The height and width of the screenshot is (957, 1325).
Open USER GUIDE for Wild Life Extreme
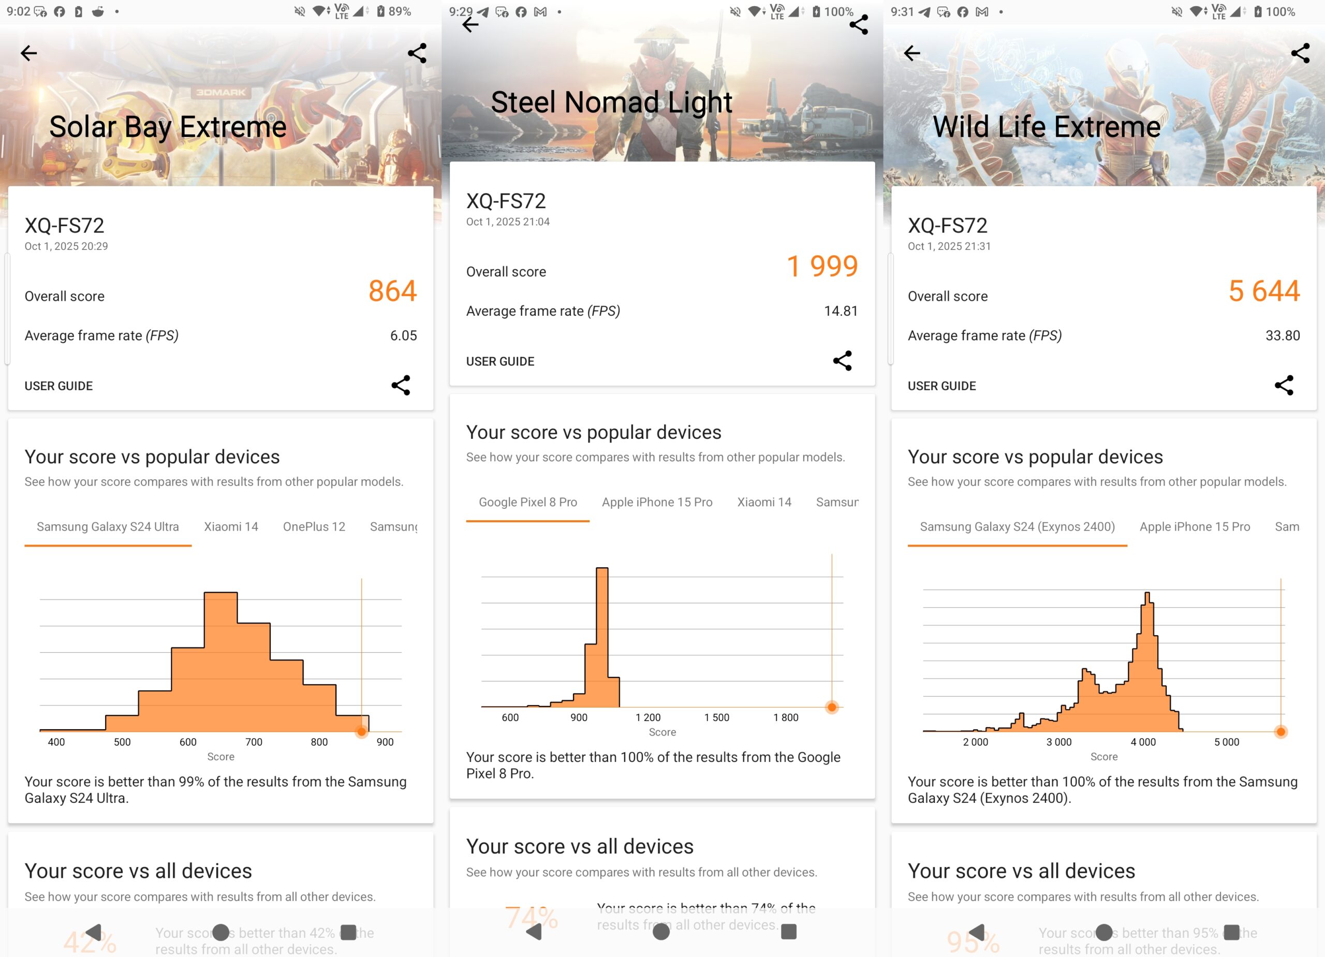tap(942, 386)
